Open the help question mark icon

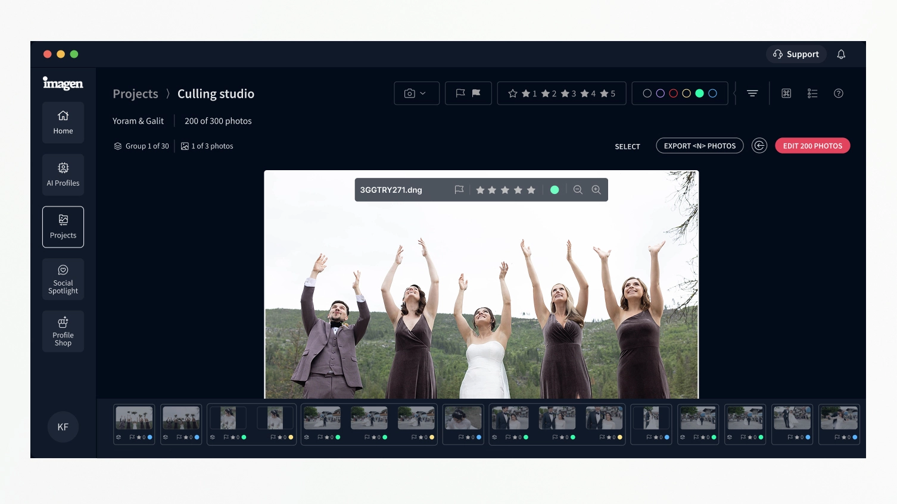click(839, 93)
